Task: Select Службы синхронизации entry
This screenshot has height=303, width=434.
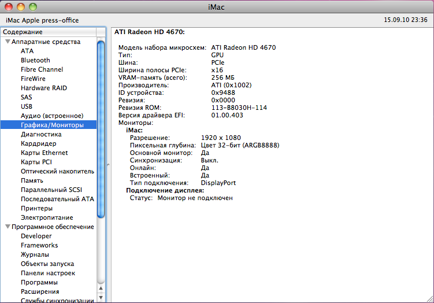Action: pos(57,300)
